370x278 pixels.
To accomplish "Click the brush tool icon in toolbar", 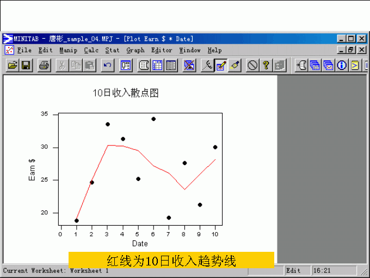I will click(x=235, y=65).
